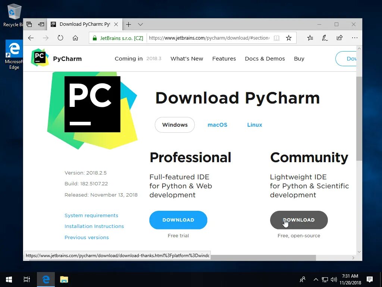Open Task View on the taskbar

coord(26,280)
